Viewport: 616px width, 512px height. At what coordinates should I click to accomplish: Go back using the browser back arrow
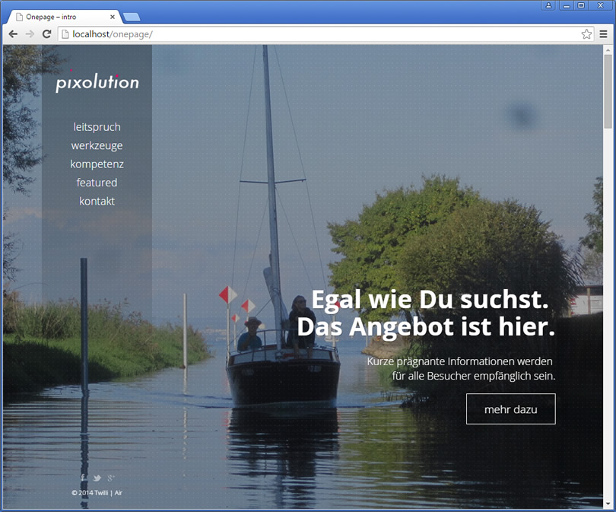coord(13,34)
